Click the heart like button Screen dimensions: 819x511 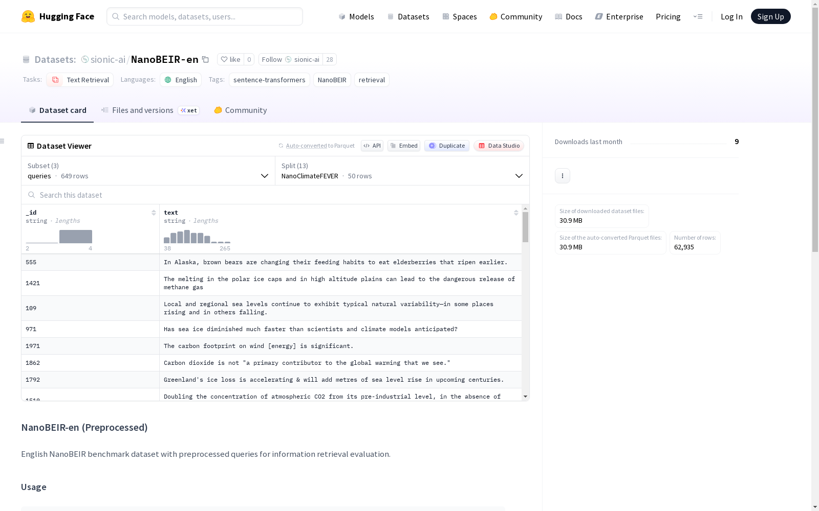[230, 59]
